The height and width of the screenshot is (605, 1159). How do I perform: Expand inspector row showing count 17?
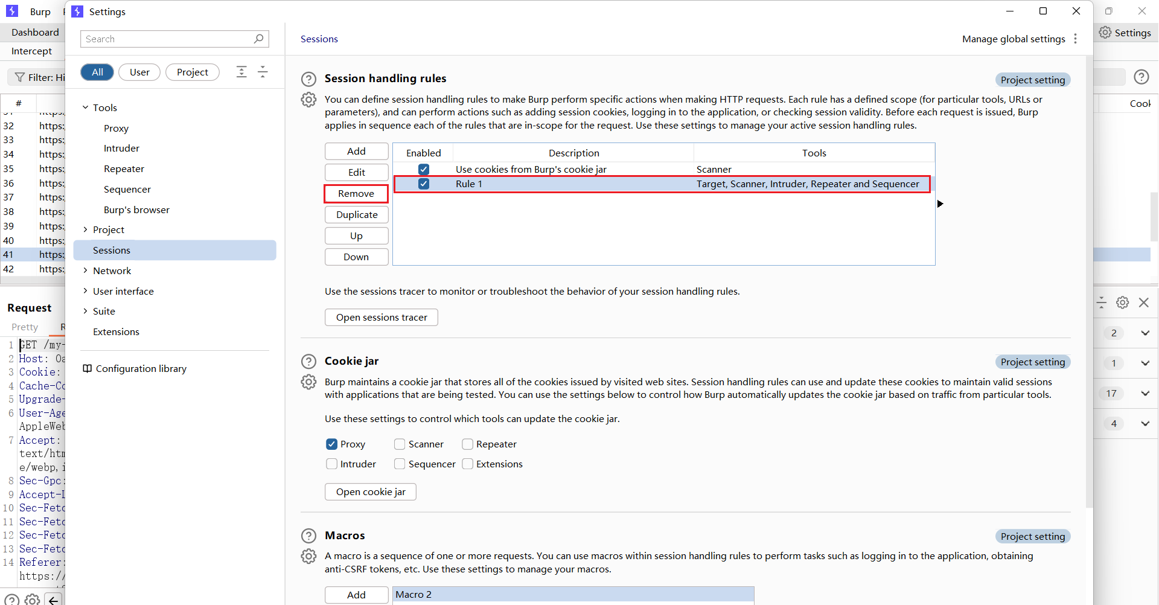click(1145, 394)
